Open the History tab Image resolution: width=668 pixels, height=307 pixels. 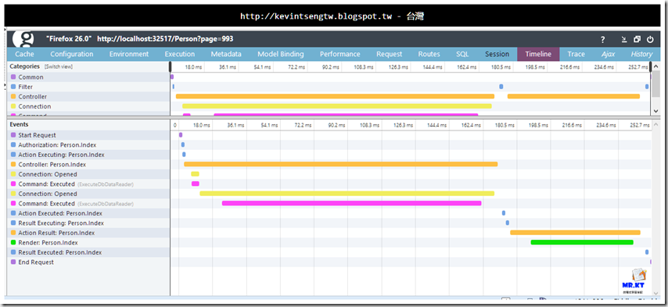pos(641,54)
